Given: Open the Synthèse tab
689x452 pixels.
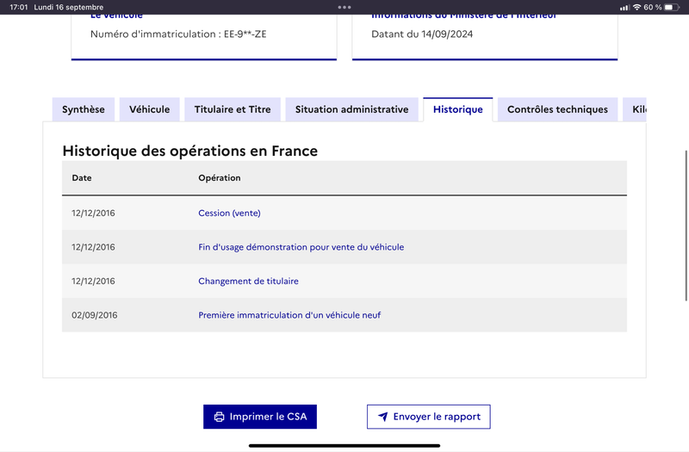Looking at the screenshot, I should pos(84,109).
